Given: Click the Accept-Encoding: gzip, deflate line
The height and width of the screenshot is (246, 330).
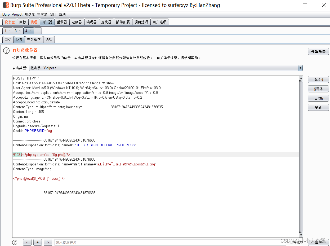Looking at the screenshot, I should click(36, 102).
